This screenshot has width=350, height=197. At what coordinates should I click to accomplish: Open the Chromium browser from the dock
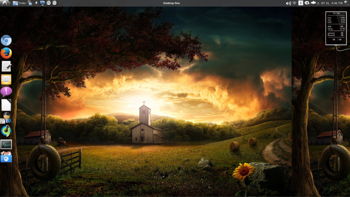[6, 40]
